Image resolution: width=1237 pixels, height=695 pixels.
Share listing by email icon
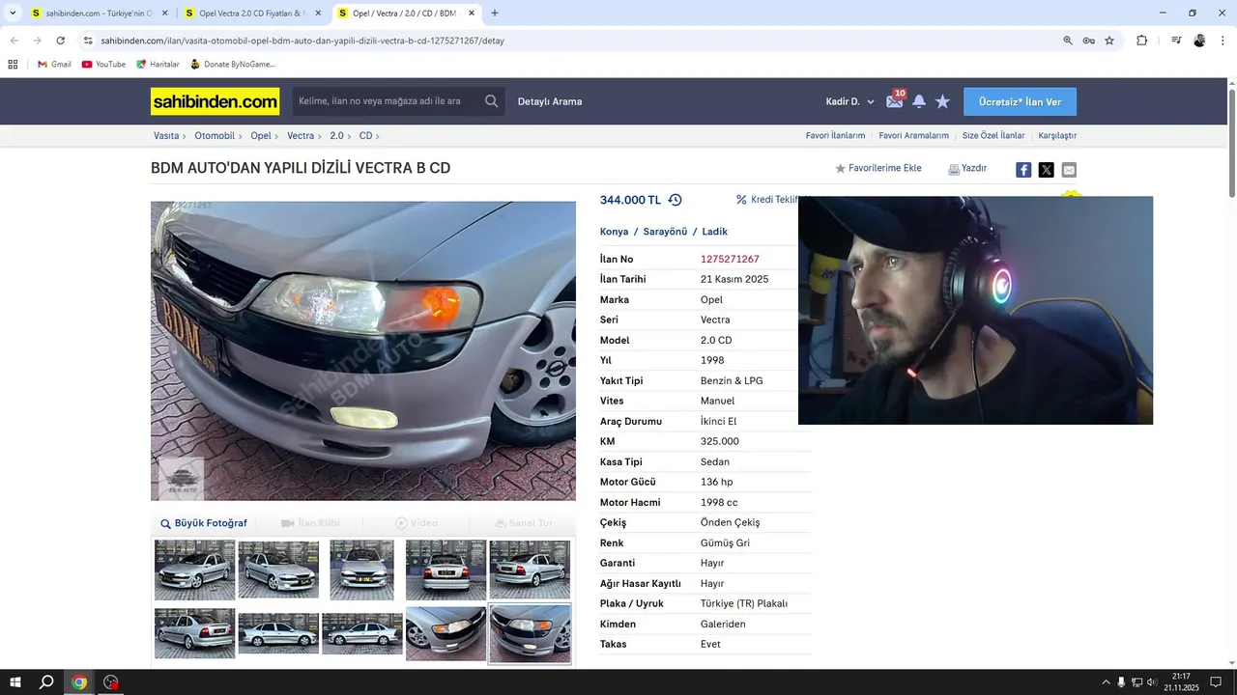[x=1069, y=170]
